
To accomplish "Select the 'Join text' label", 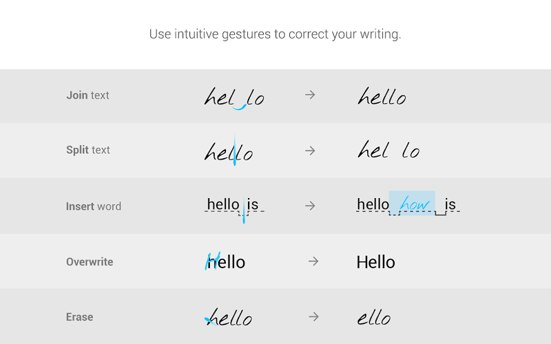I will [x=87, y=96].
